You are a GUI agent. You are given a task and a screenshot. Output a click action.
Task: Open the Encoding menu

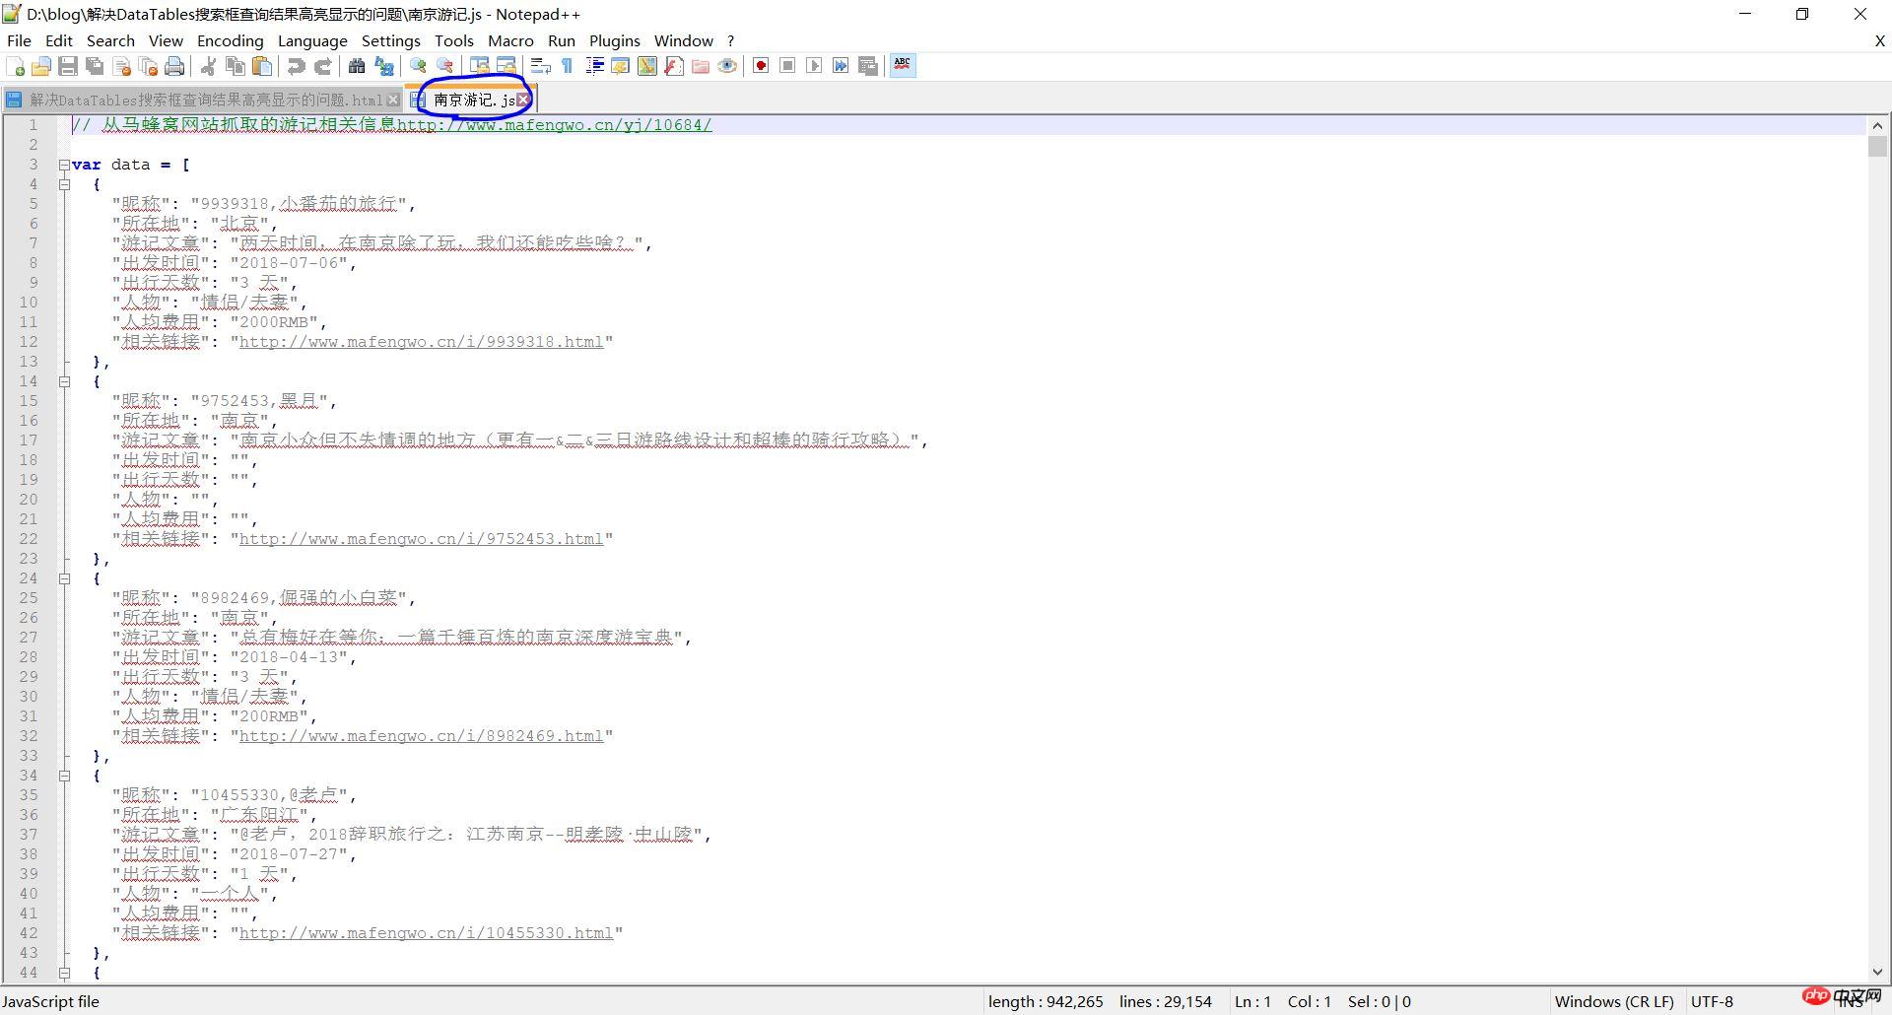point(230,40)
